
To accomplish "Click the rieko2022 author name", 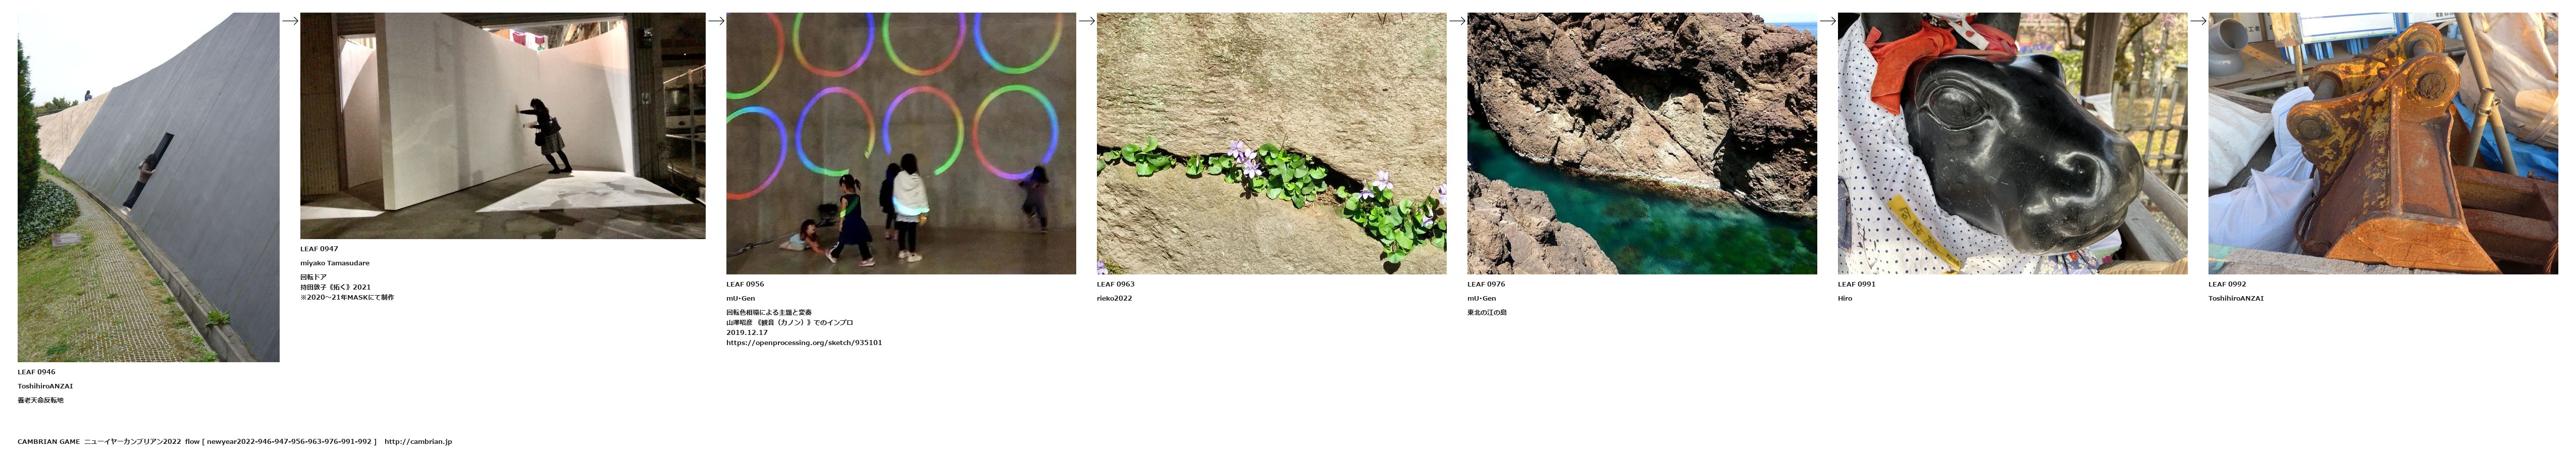I will 1115,298.
